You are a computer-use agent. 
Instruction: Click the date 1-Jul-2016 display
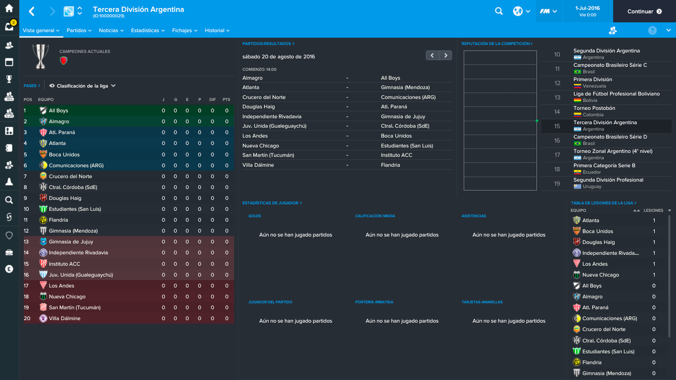tap(587, 8)
